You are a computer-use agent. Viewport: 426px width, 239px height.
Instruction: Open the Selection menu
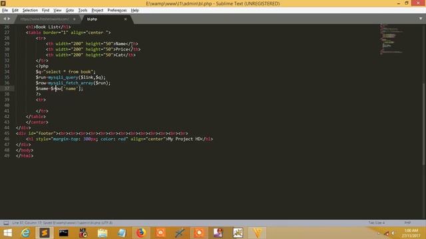30,11
